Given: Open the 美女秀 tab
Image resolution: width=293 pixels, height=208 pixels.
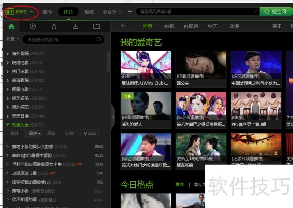Looking at the screenshot, I should tap(110, 12).
